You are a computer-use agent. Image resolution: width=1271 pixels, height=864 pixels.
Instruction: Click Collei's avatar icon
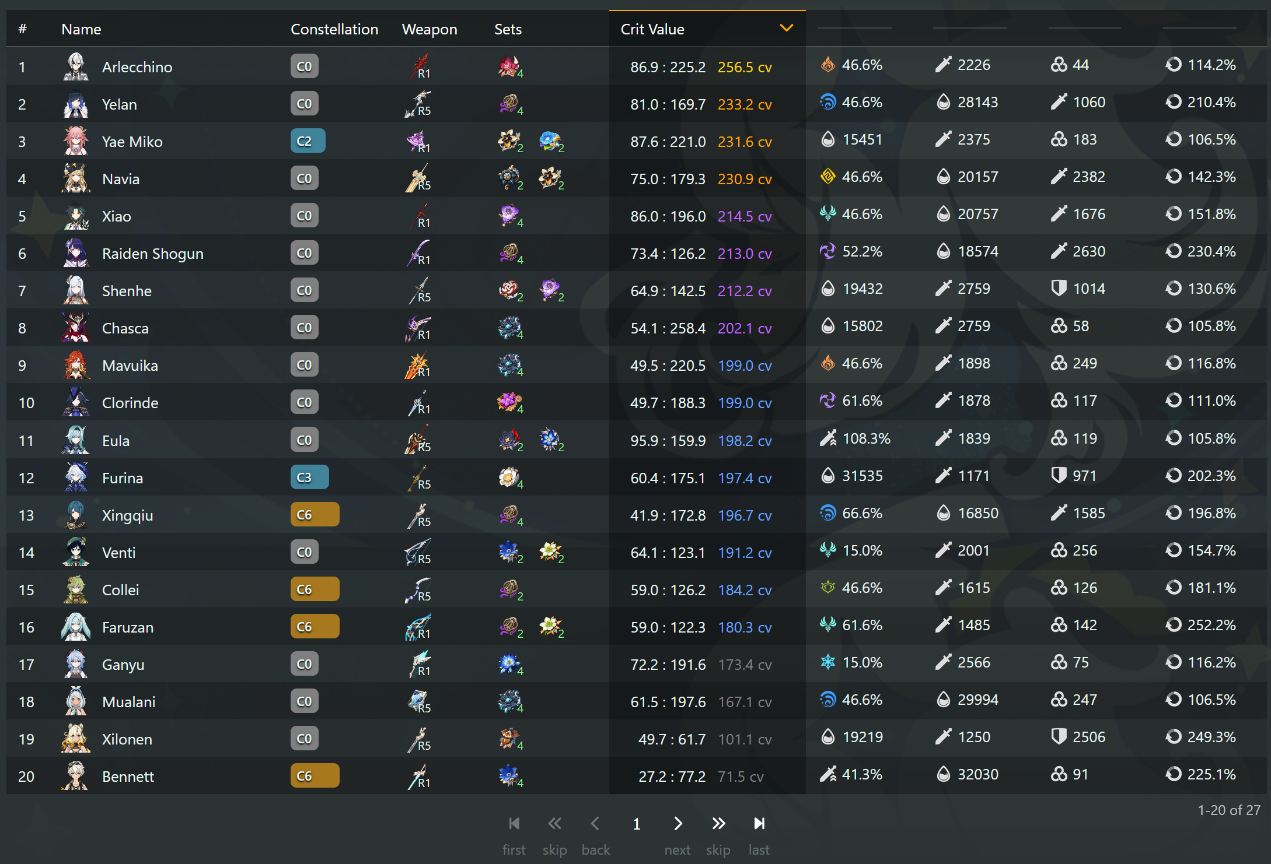pyautogui.click(x=76, y=589)
